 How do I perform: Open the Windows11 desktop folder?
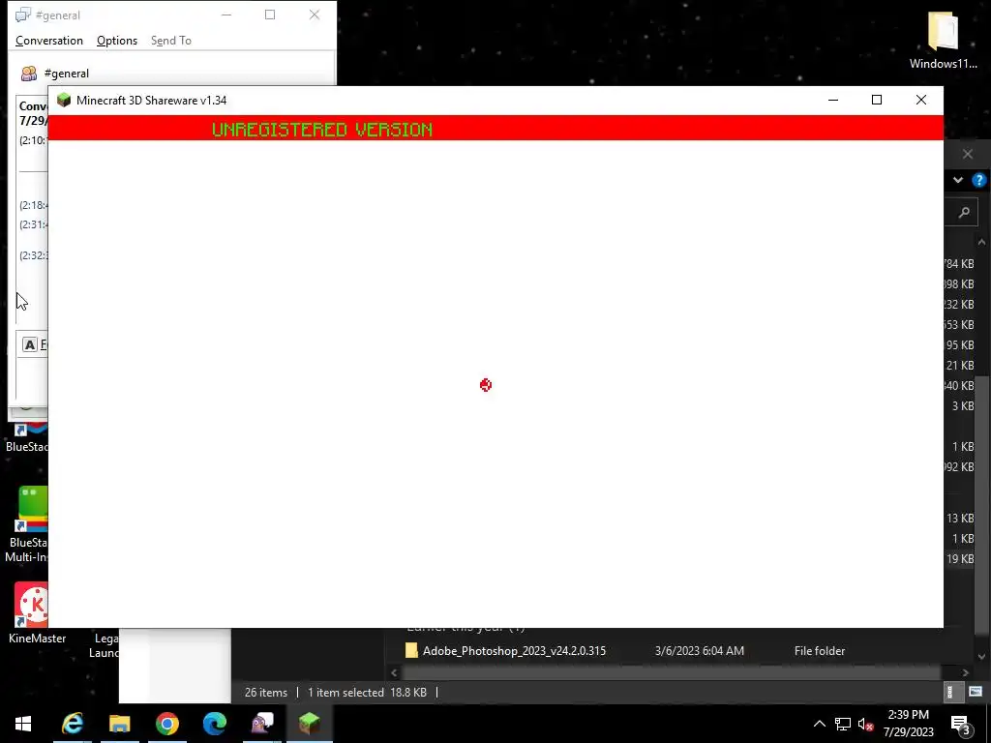click(x=943, y=39)
